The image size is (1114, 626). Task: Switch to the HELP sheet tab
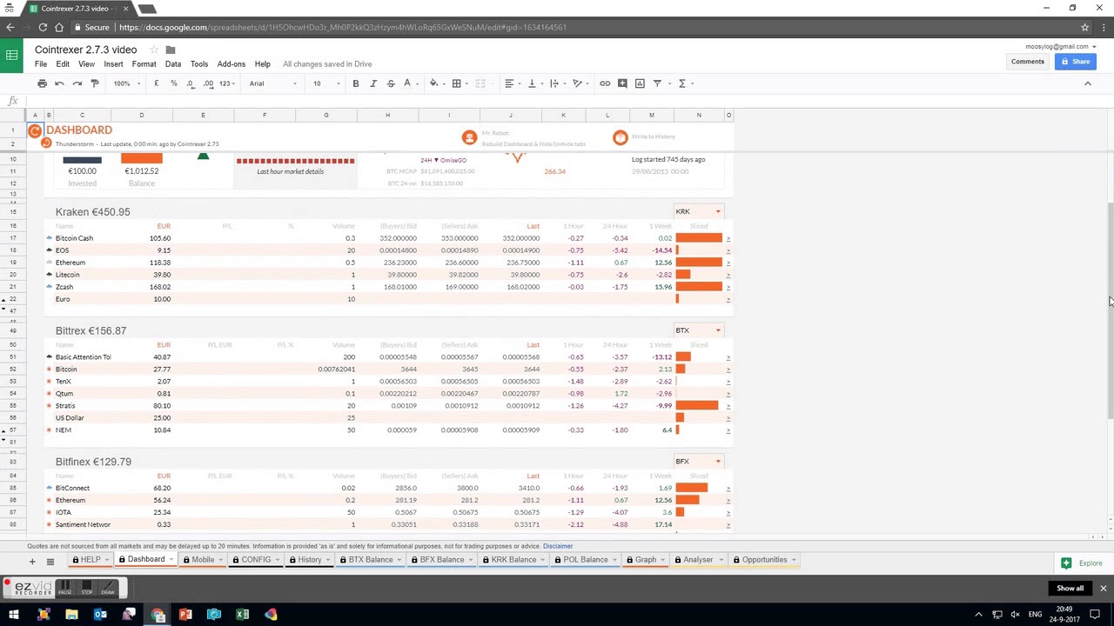tap(90, 560)
